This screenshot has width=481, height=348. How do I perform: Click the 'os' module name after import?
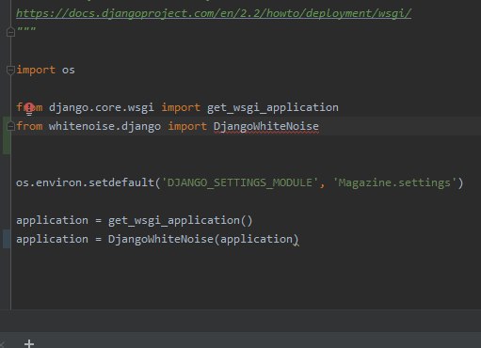(x=69, y=70)
